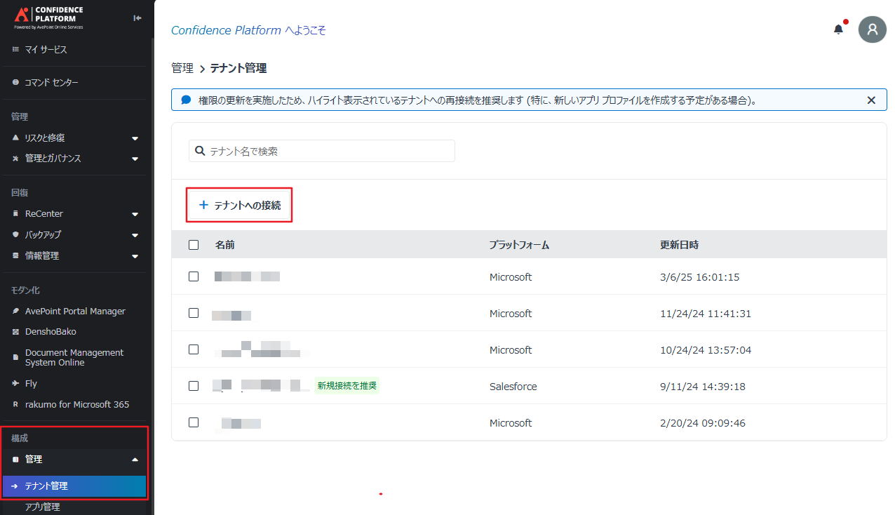The height and width of the screenshot is (515, 895).
Task: Click Microsoft cell in 11/24/24 row
Action: coord(511,314)
